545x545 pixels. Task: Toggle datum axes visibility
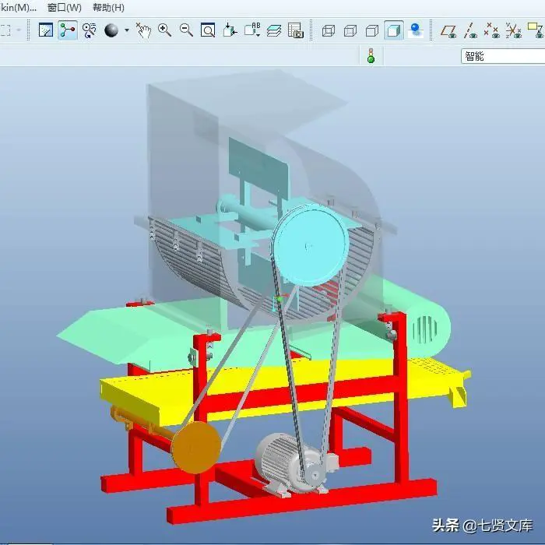pyautogui.click(x=470, y=30)
